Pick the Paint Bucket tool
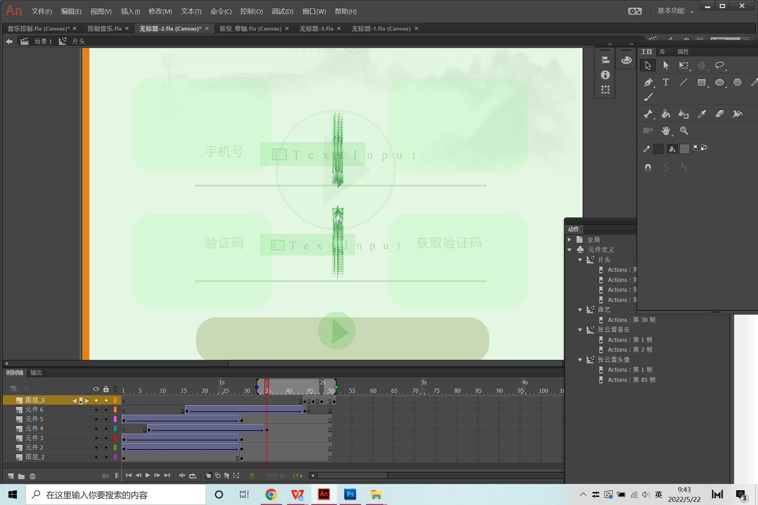758x505 pixels. (666, 114)
